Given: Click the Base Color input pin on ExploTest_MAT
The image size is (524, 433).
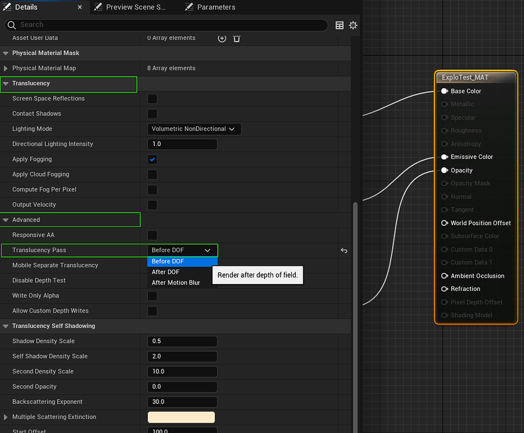Looking at the screenshot, I should (x=444, y=91).
